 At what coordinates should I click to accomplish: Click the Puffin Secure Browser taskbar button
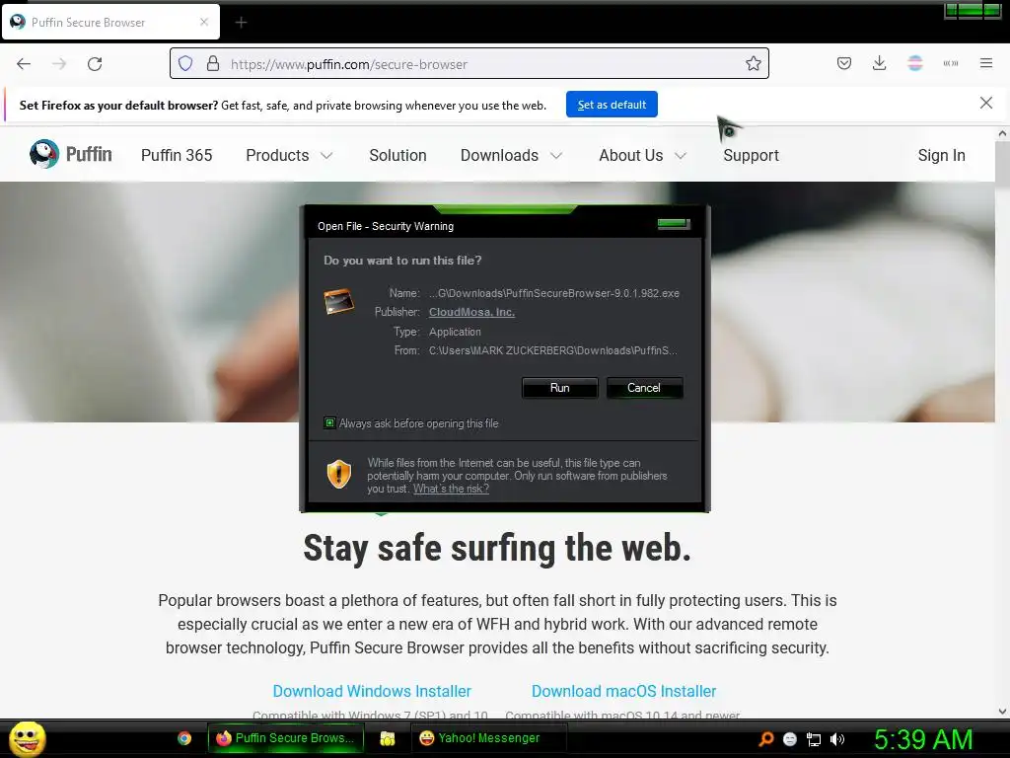[285, 738]
